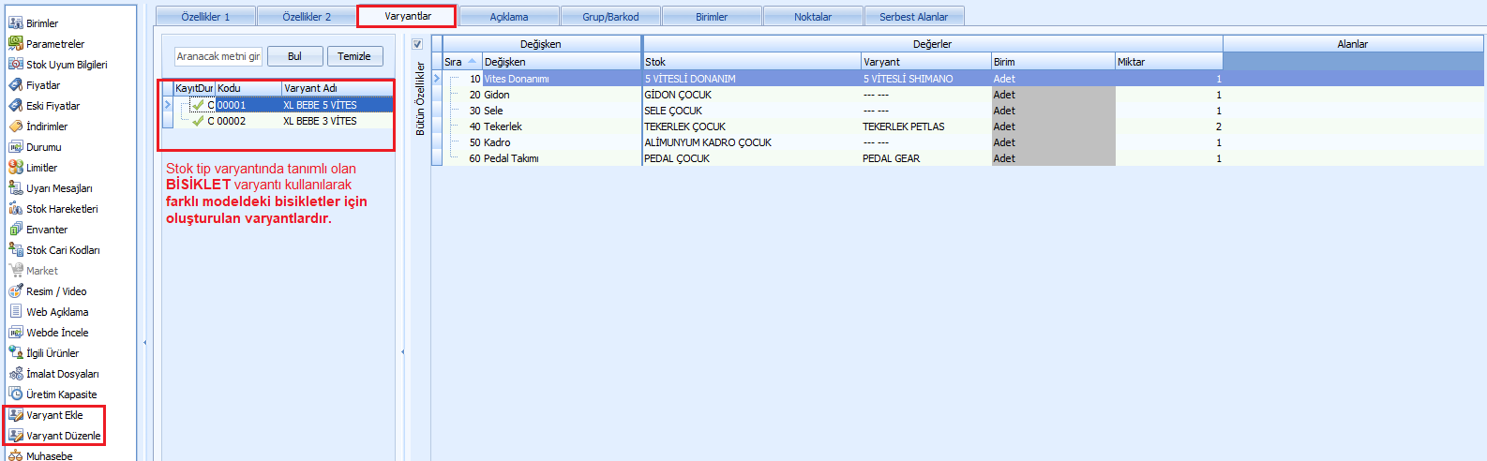1487x461 pixels.
Task: Open Uyarı Mesajları in the sidebar
Action: tap(58, 188)
